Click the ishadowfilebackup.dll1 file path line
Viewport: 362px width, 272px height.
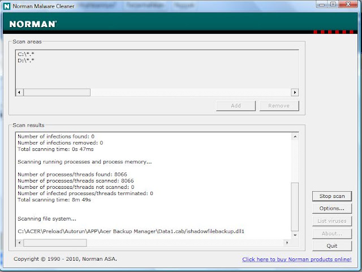pyautogui.click(x=131, y=231)
